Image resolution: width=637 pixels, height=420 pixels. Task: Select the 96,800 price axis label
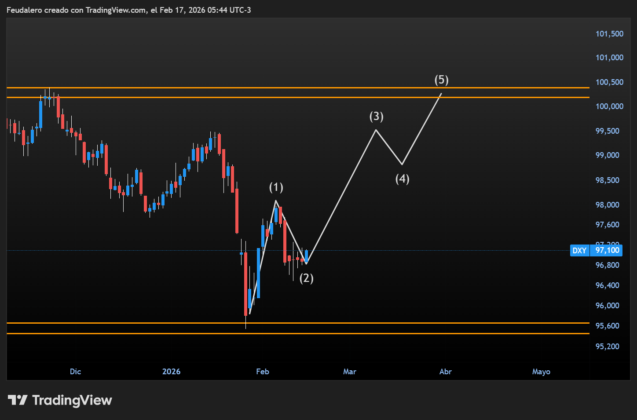tap(607, 265)
